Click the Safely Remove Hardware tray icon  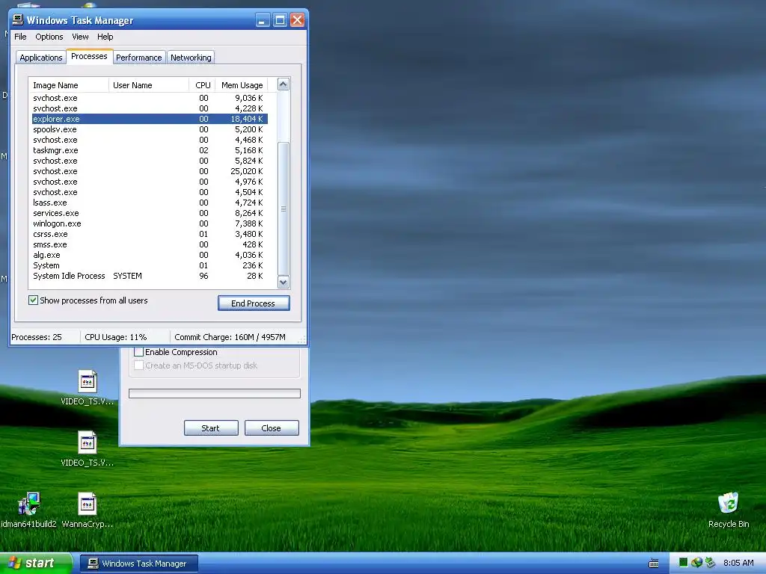[710, 563]
